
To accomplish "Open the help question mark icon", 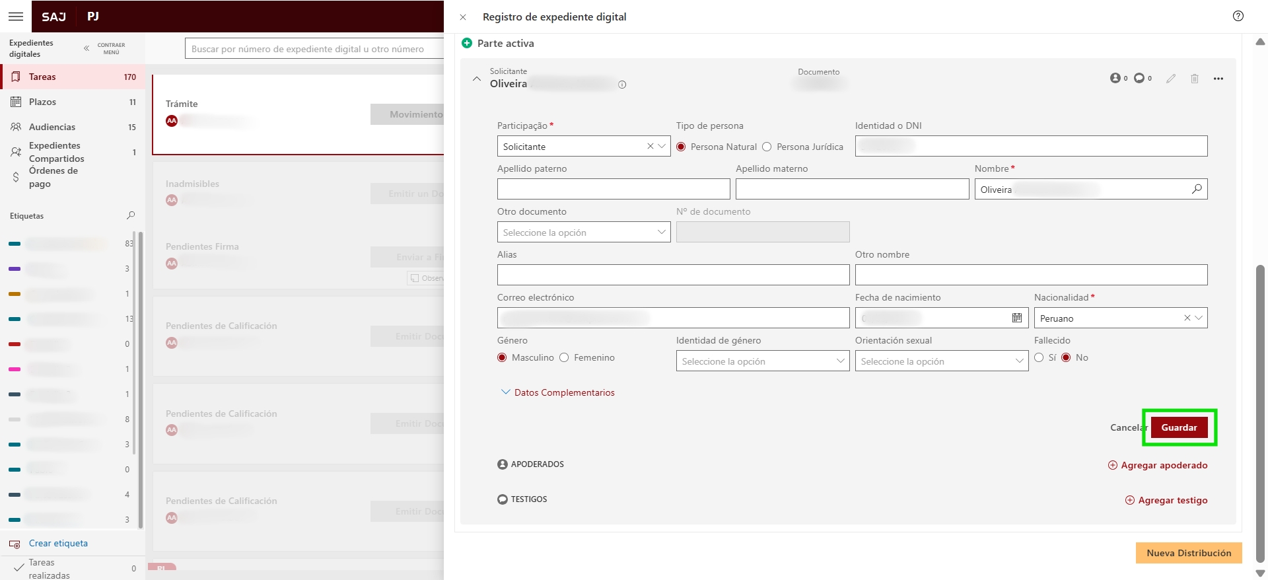I will click(x=1238, y=17).
